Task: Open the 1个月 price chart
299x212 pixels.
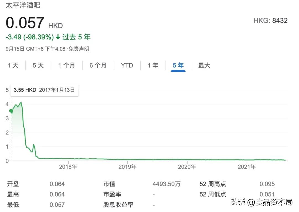Action: (66, 65)
